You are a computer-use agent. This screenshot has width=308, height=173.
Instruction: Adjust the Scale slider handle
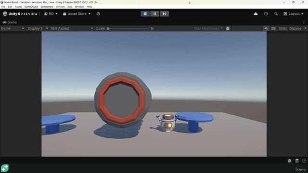click(x=108, y=28)
